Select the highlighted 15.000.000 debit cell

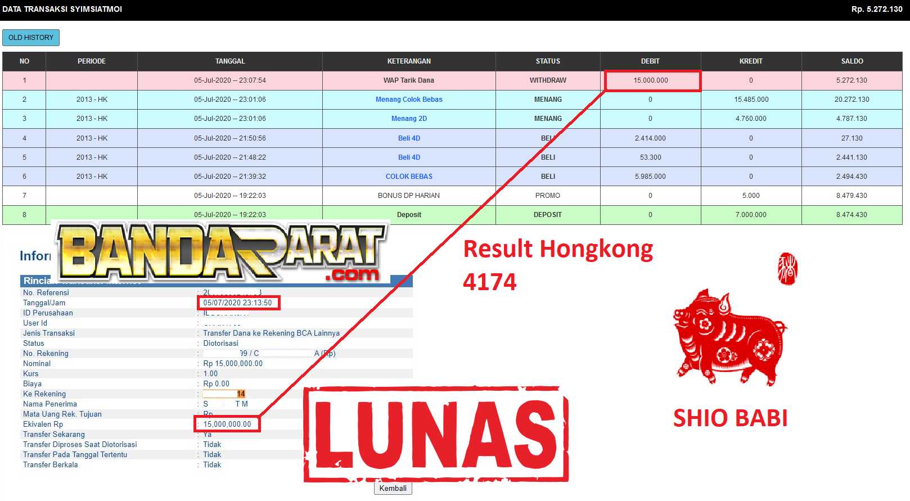(x=651, y=80)
